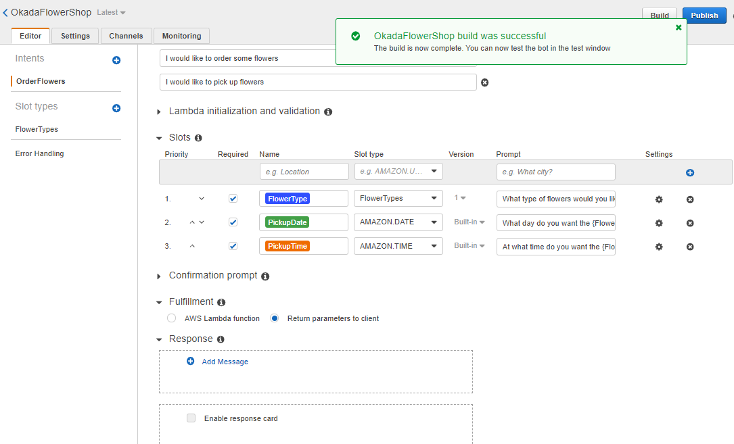Image resolution: width=734 pixels, height=444 pixels.
Task: Click the PickupDate slot name tag
Action: click(x=287, y=223)
